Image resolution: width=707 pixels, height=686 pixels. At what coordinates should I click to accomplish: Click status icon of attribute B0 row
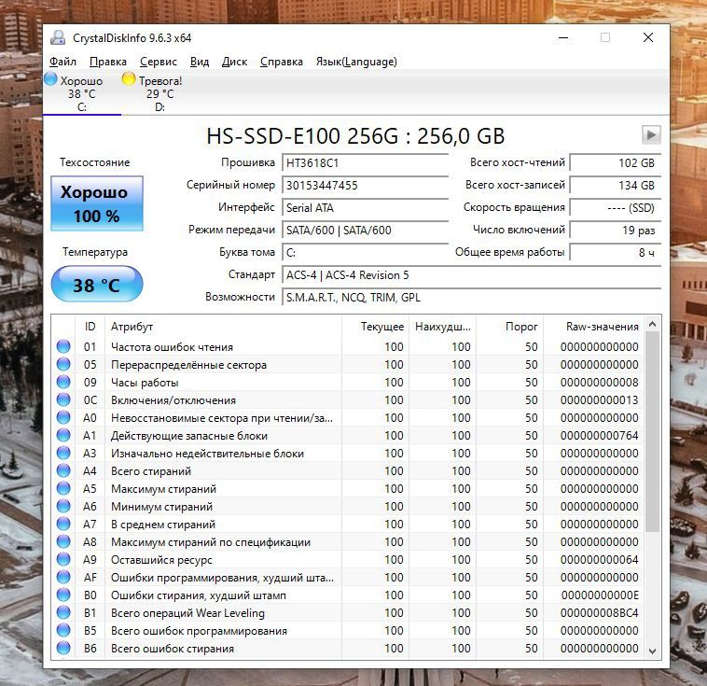pyautogui.click(x=63, y=595)
